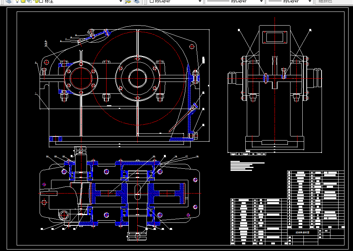Viewport: 353px width, 251px height.
Task: Click the 随颜色 plot style field
Action: click(333, 1)
